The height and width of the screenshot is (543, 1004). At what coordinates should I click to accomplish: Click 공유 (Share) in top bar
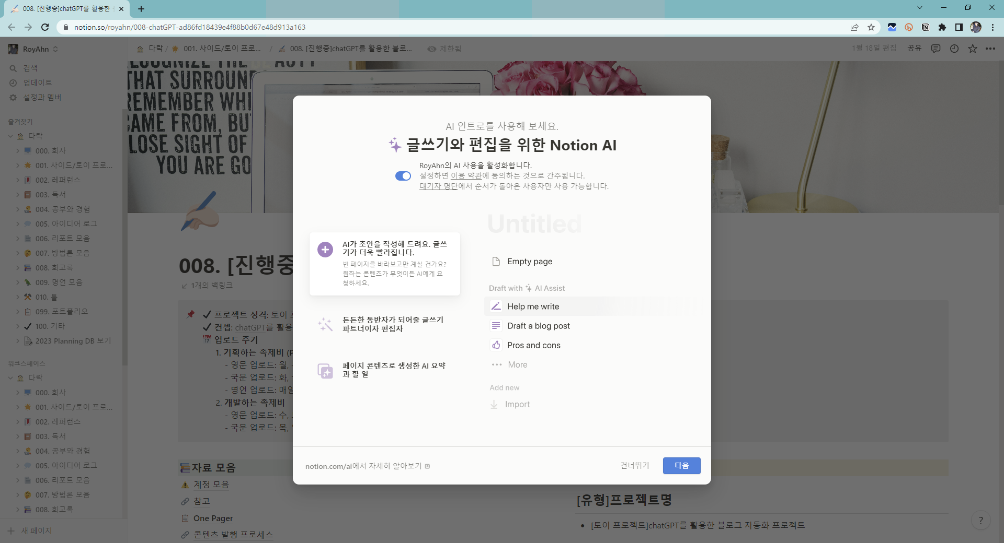pos(914,48)
